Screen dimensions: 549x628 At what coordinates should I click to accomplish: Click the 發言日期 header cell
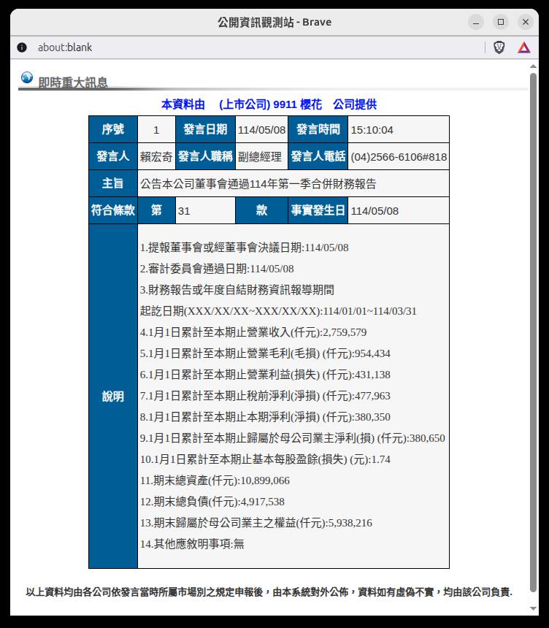coord(205,129)
